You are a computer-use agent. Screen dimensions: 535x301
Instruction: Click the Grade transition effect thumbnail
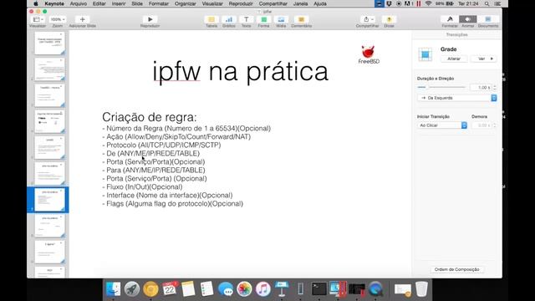(x=425, y=54)
